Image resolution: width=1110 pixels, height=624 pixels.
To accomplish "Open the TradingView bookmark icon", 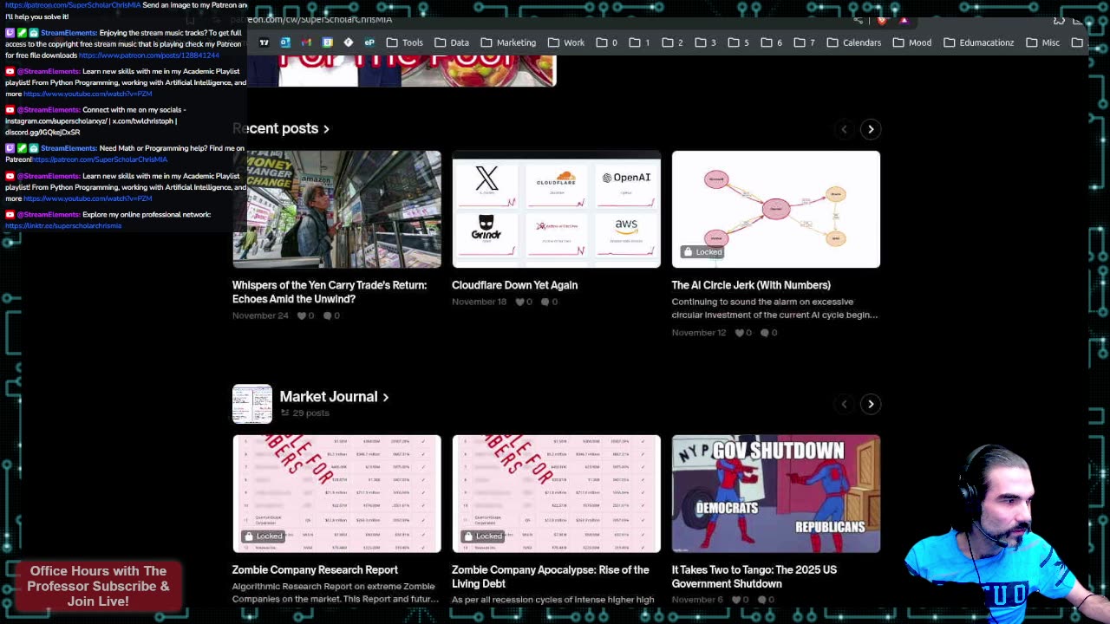I will pyautogui.click(x=264, y=42).
